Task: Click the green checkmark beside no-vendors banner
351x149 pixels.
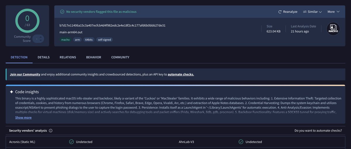Action: (62, 12)
